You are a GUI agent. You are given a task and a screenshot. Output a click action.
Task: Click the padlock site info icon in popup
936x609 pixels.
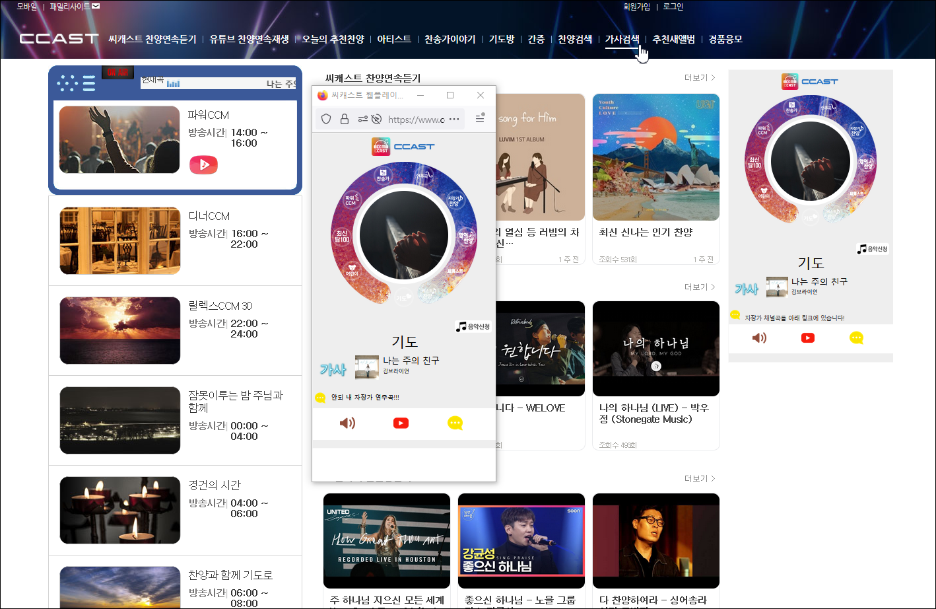coord(344,119)
